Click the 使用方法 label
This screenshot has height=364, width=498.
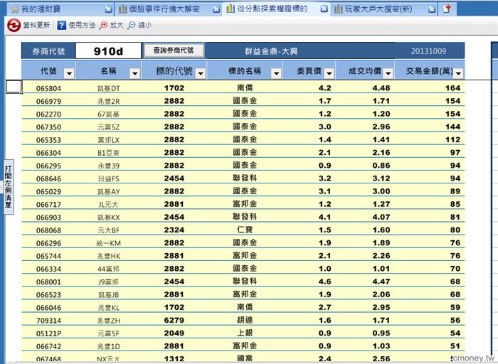[x=82, y=25]
